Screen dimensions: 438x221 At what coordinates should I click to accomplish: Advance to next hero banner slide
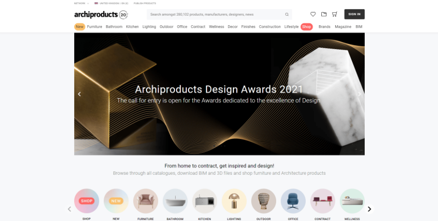(x=359, y=94)
